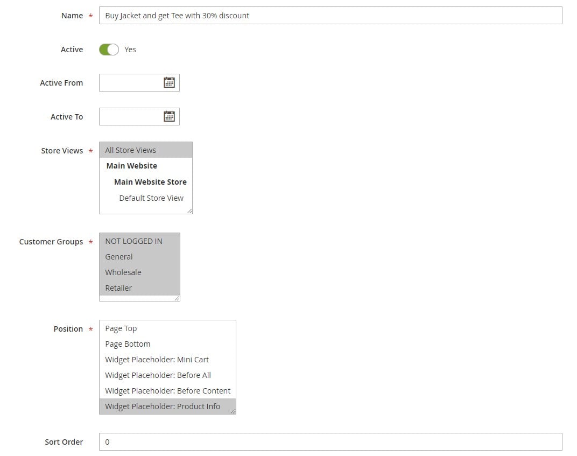Click the Active To date field
The image size is (577, 456).
(x=139, y=116)
